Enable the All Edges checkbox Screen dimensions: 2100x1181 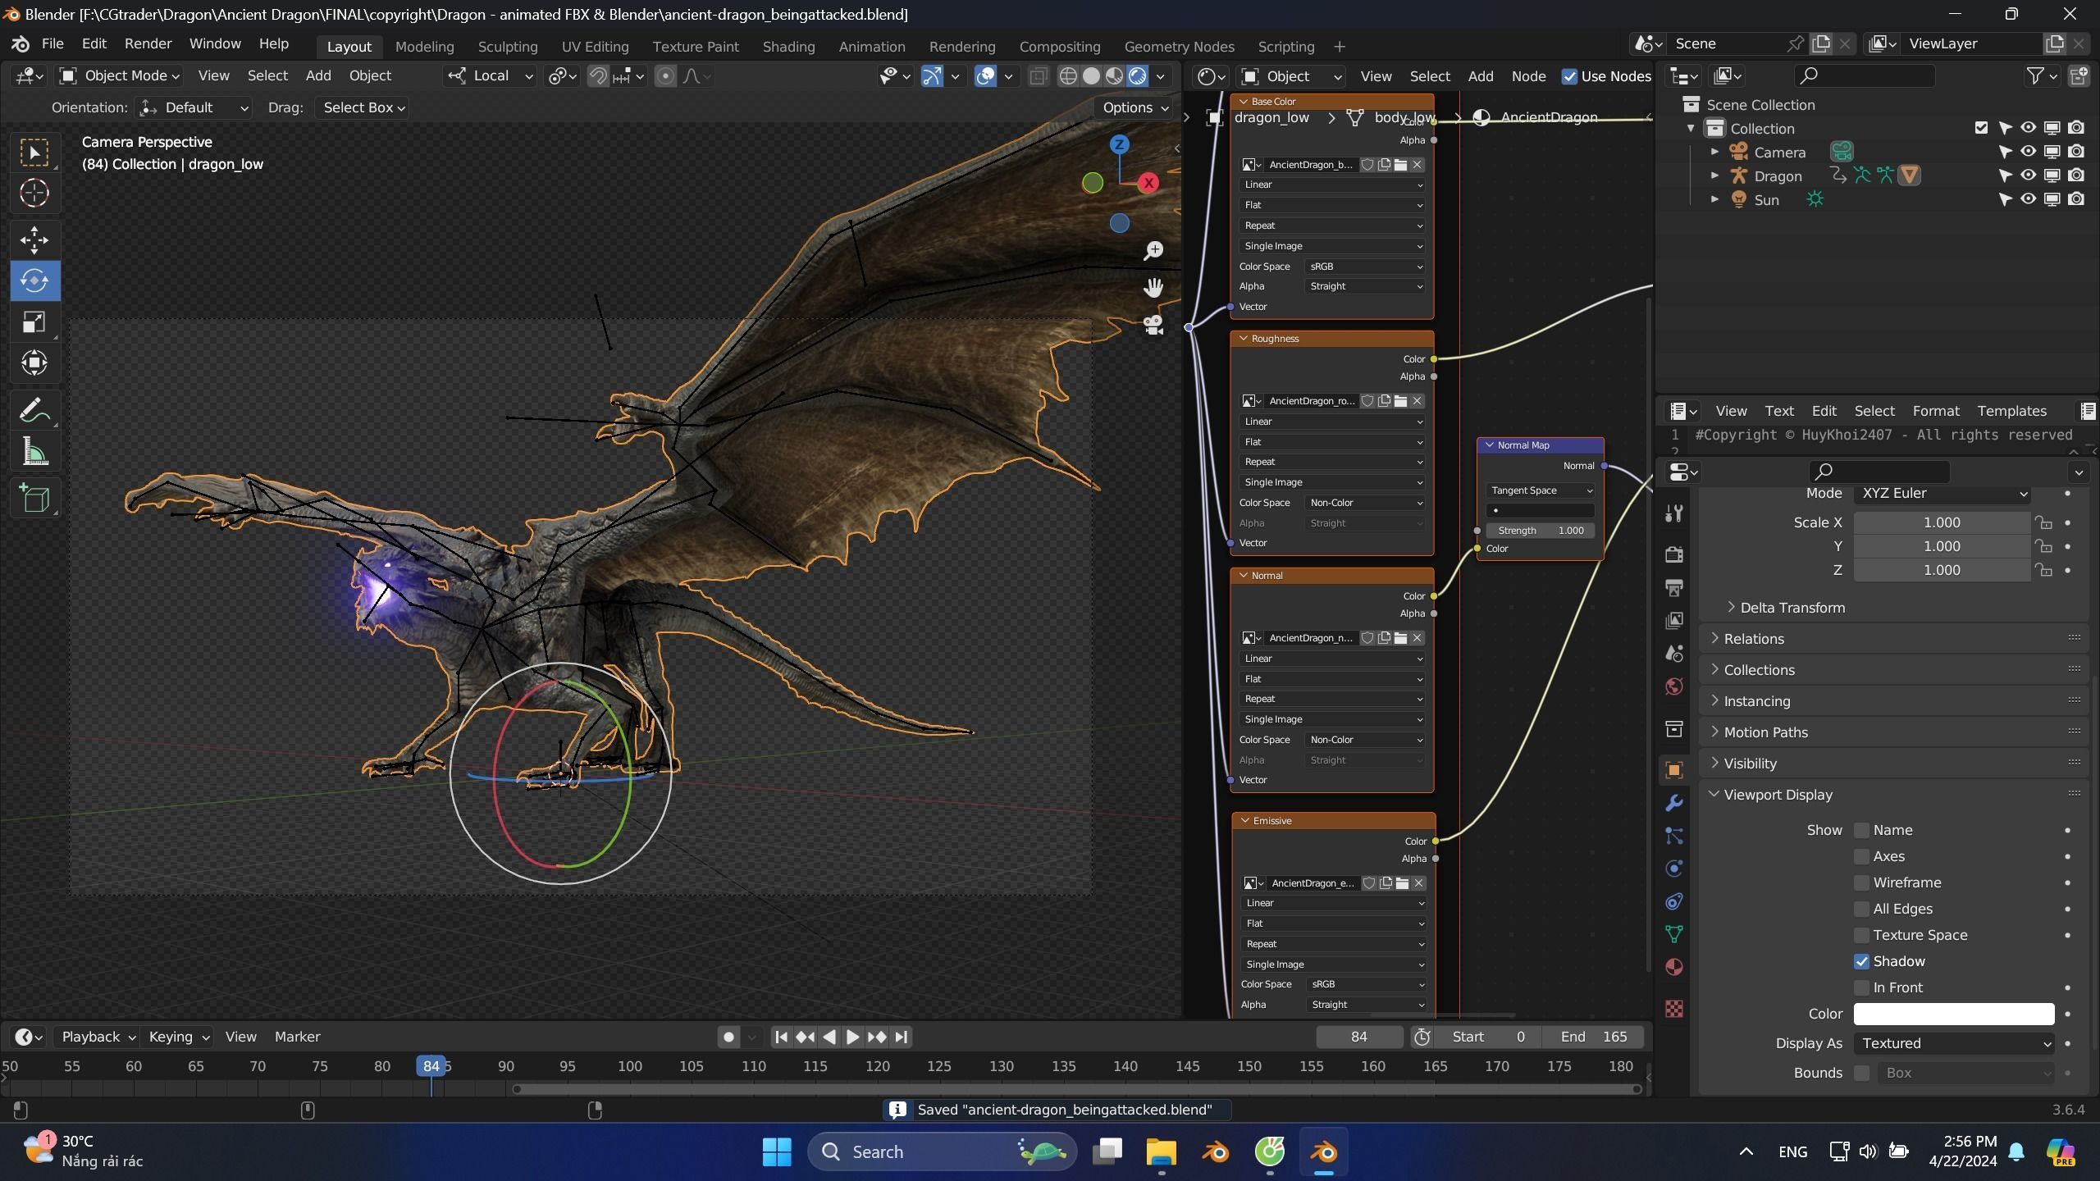(1861, 910)
